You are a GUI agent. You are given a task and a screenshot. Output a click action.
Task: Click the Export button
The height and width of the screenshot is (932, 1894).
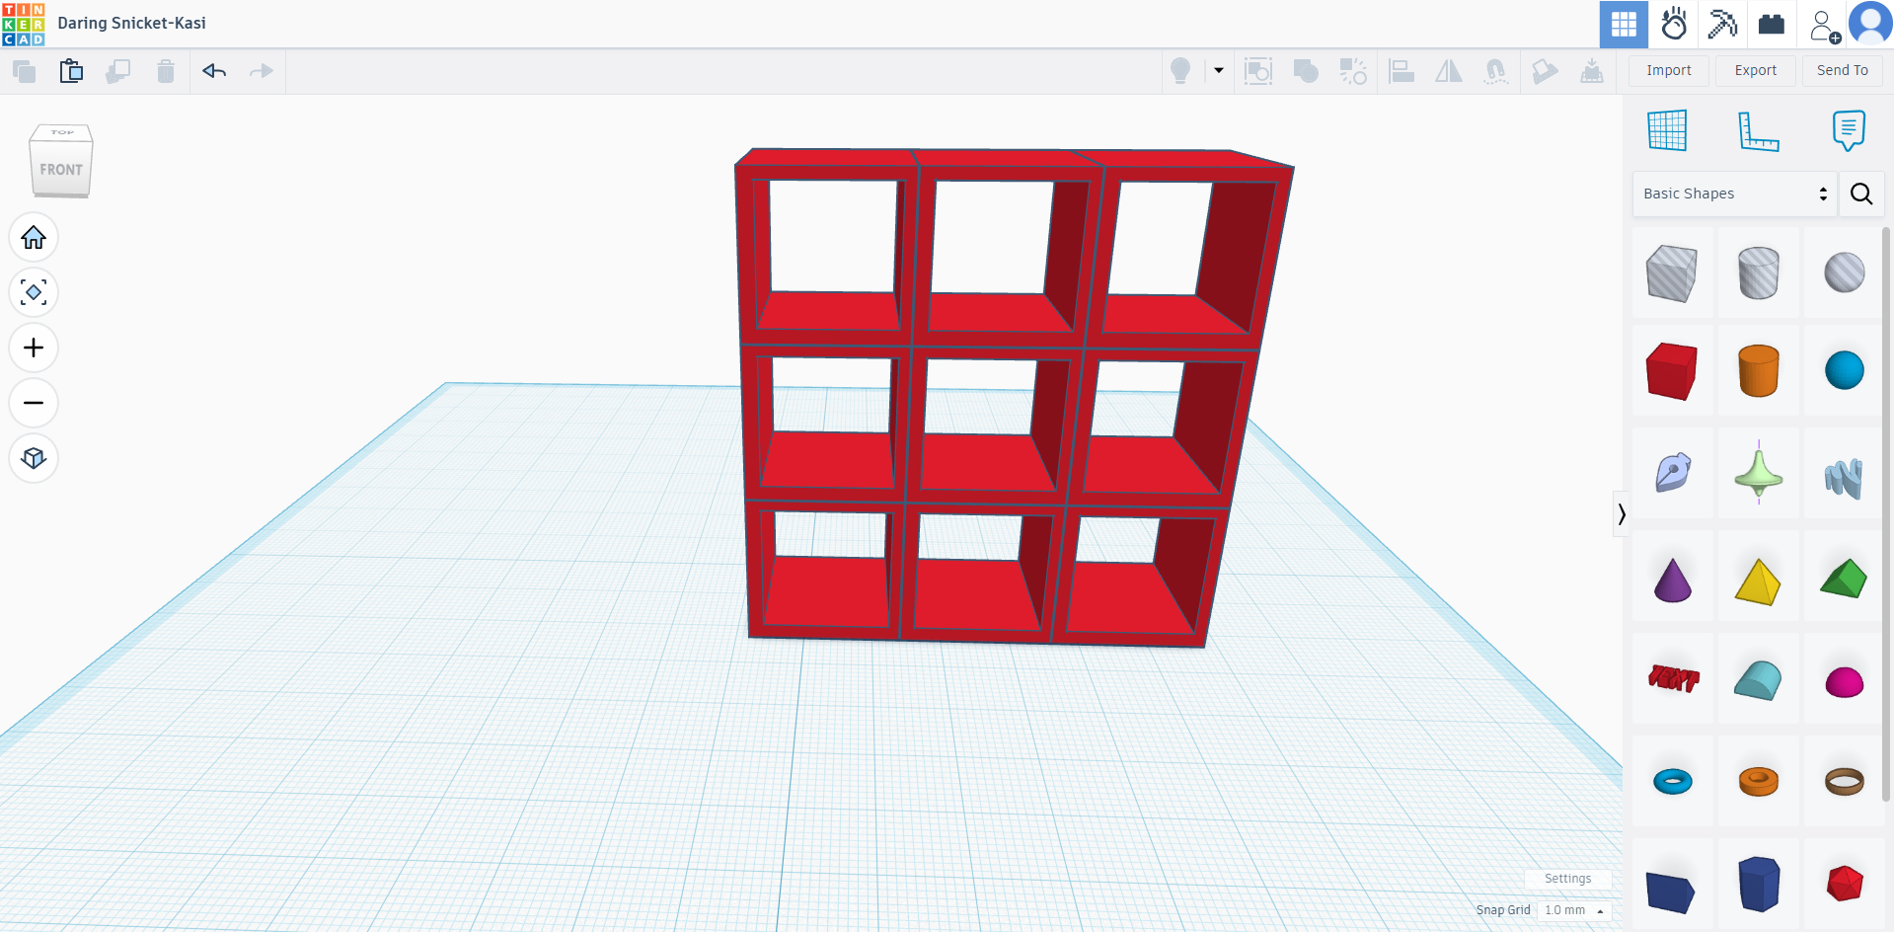[x=1756, y=70]
